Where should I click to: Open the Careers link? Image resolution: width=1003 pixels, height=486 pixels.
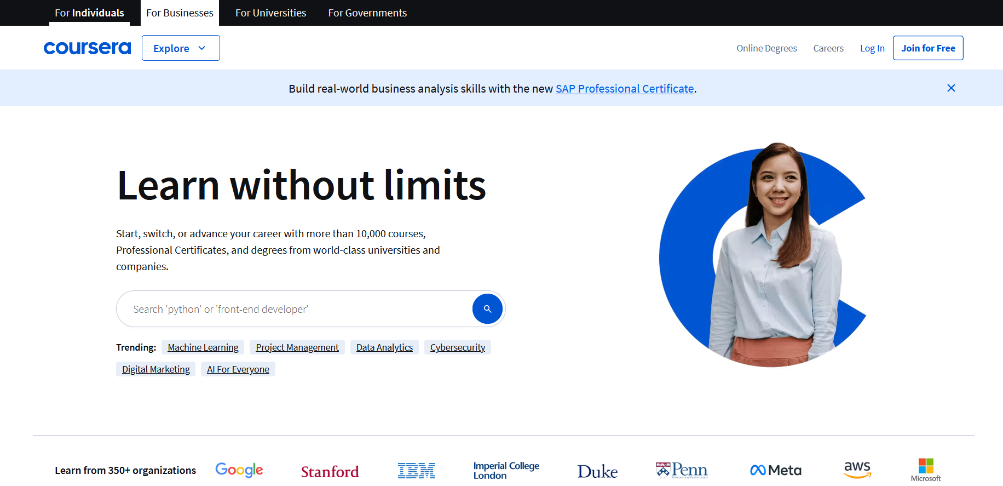point(828,48)
